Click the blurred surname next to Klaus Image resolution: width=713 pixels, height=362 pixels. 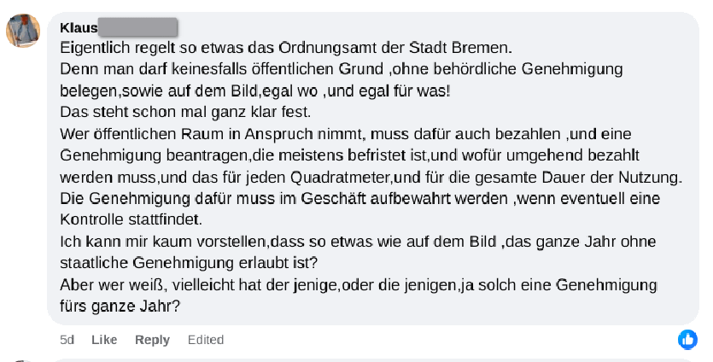(x=137, y=27)
